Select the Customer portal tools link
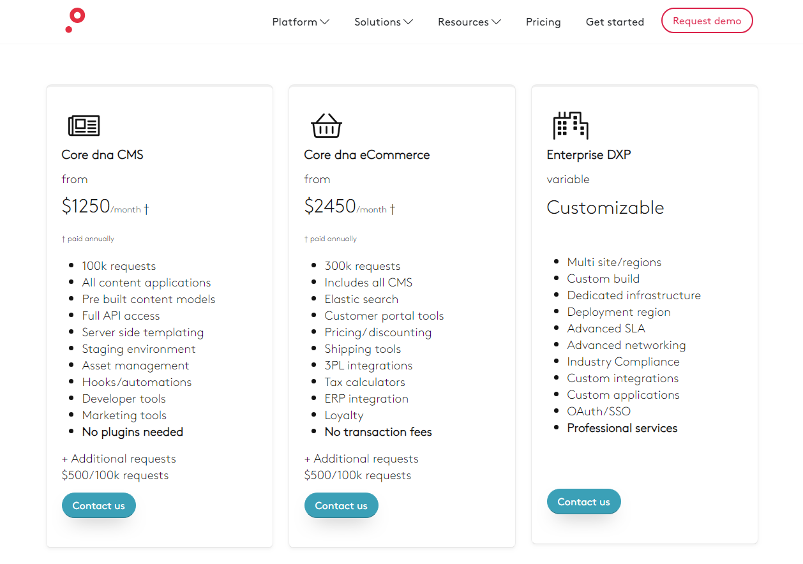Image resolution: width=803 pixels, height=564 pixels. (384, 315)
